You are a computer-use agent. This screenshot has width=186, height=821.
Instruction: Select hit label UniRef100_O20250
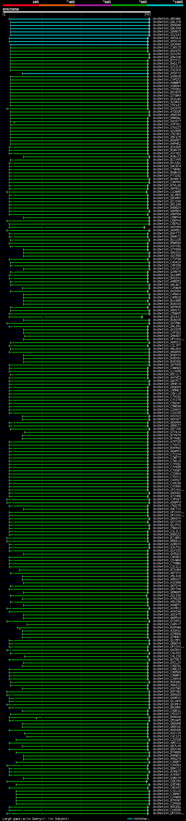point(167,54)
